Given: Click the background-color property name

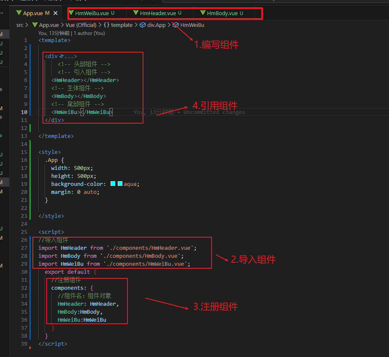Looking at the screenshot, I should coord(77,184).
